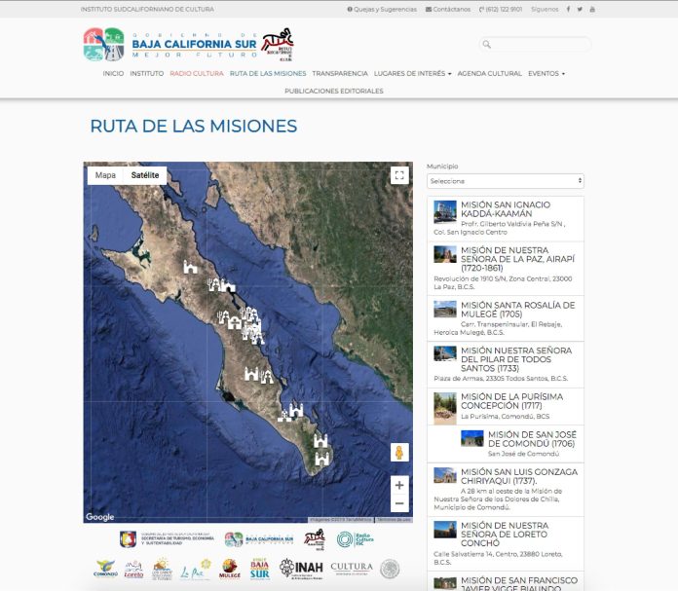Go to Radio Cultura menu item

point(197,73)
